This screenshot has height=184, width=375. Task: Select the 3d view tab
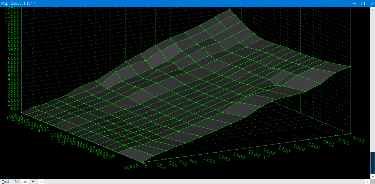[x=25, y=181]
